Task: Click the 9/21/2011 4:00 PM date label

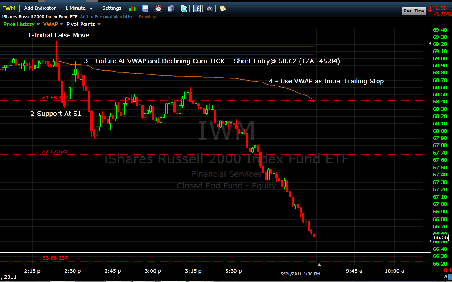Action: 300,274
